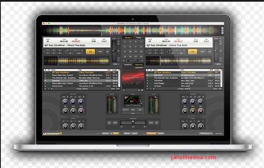Set loop OUT point on right deck
264x168 pixels.
pyautogui.click(x=181, y=53)
